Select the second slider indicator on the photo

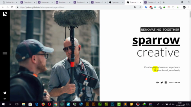(54, 97)
